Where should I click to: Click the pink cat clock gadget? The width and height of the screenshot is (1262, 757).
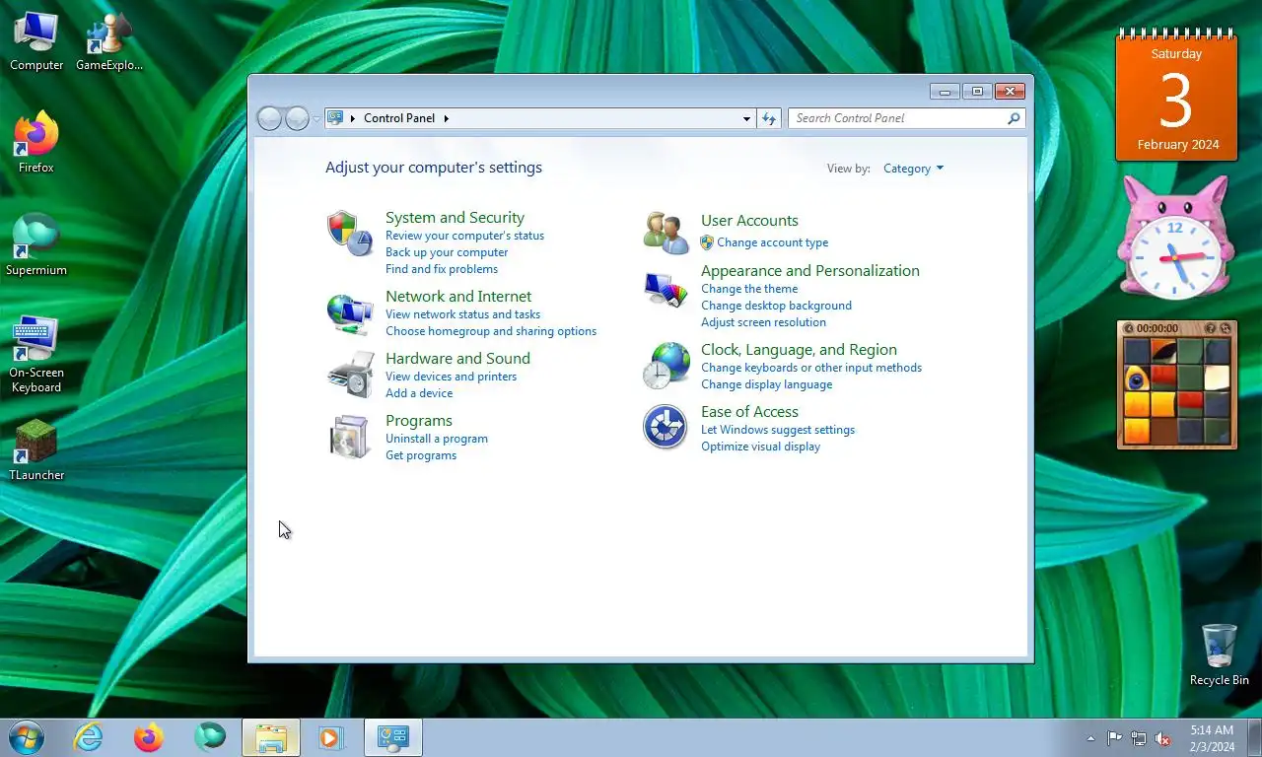[x=1174, y=239]
